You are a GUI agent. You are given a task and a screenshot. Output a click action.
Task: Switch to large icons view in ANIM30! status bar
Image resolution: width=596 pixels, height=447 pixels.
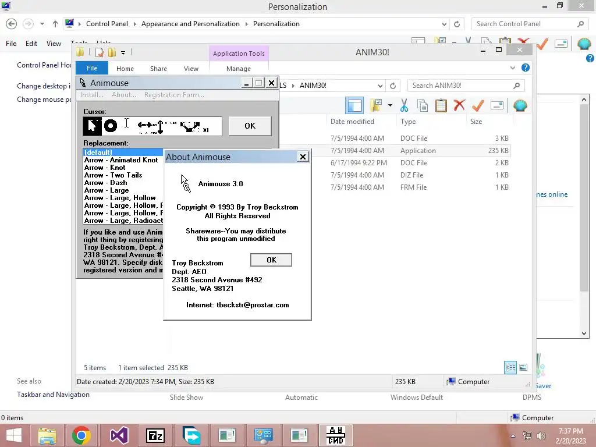(x=523, y=367)
